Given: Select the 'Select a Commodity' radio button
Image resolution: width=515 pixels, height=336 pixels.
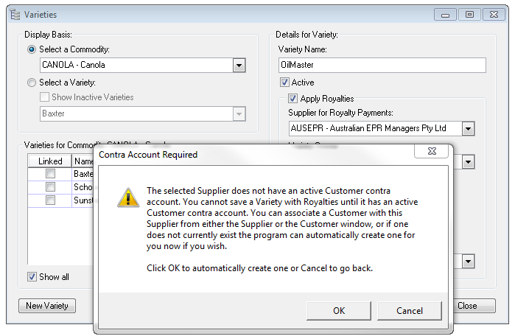Looking at the screenshot, I should pos(32,49).
